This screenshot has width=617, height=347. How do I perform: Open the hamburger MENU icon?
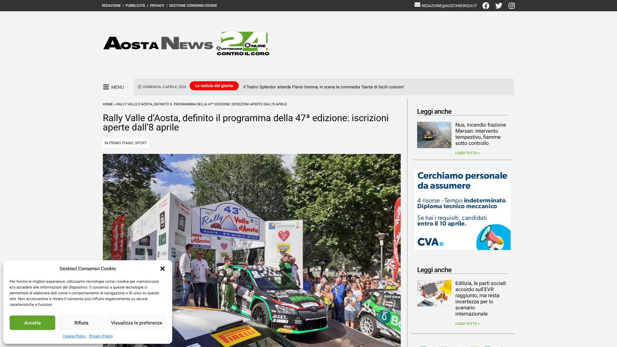tap(106, 87)
